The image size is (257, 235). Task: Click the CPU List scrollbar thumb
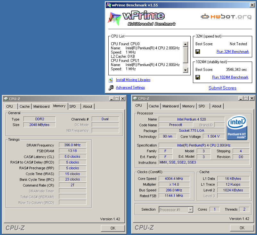tap(185, 55)
